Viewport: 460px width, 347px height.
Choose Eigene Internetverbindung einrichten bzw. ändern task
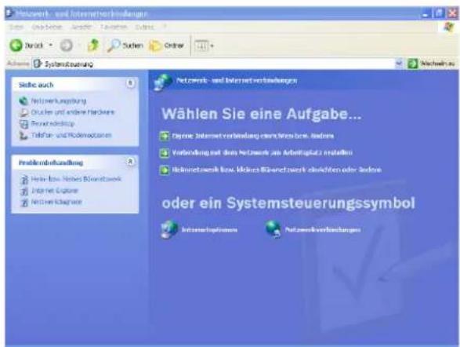(253, 136)
